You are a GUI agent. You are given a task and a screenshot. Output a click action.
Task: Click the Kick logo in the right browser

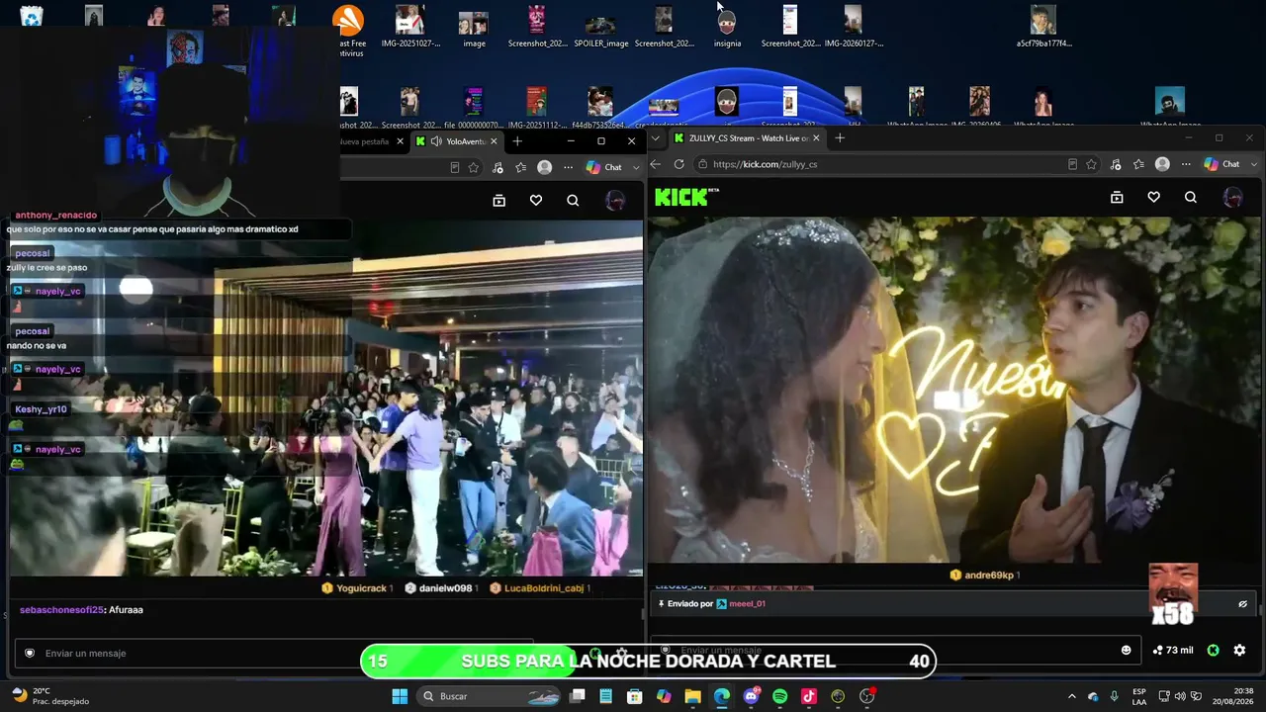tap(682, 197)
